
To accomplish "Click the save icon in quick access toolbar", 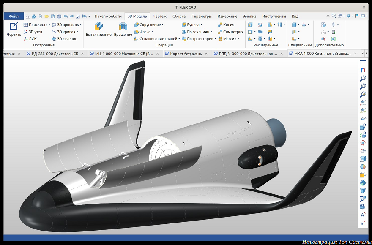I will [53, 16].
